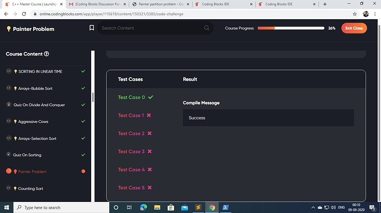Click the Course Progress bar
The width and height of the screenshot is (381, 213).
[291, 28]
